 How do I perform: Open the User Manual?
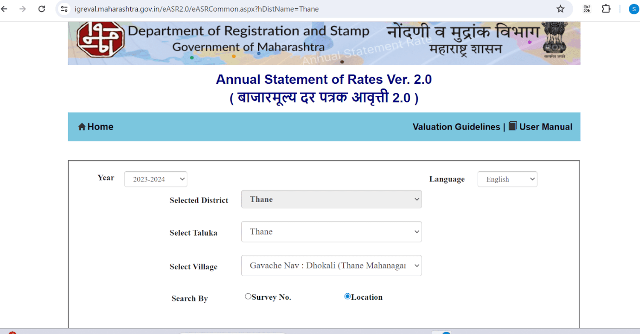coord(545,126)
